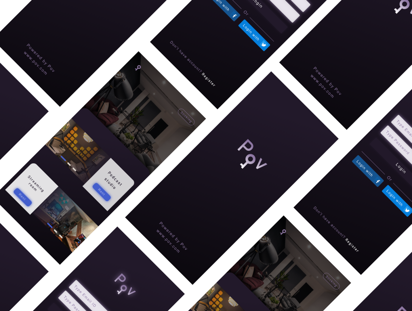
Task: Select the 'Podcast studio' card title
Action: click(x=113, y=180)
